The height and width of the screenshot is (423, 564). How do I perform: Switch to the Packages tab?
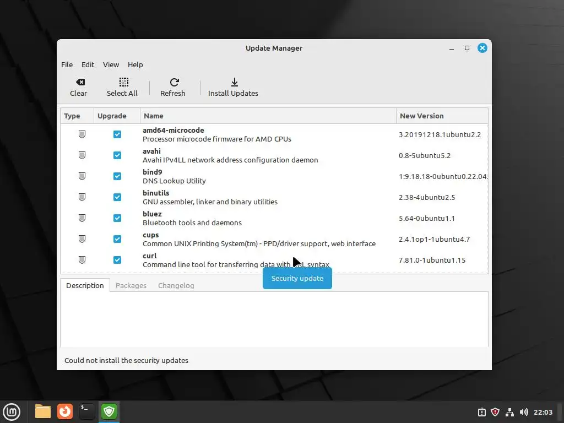click(131, 286)
